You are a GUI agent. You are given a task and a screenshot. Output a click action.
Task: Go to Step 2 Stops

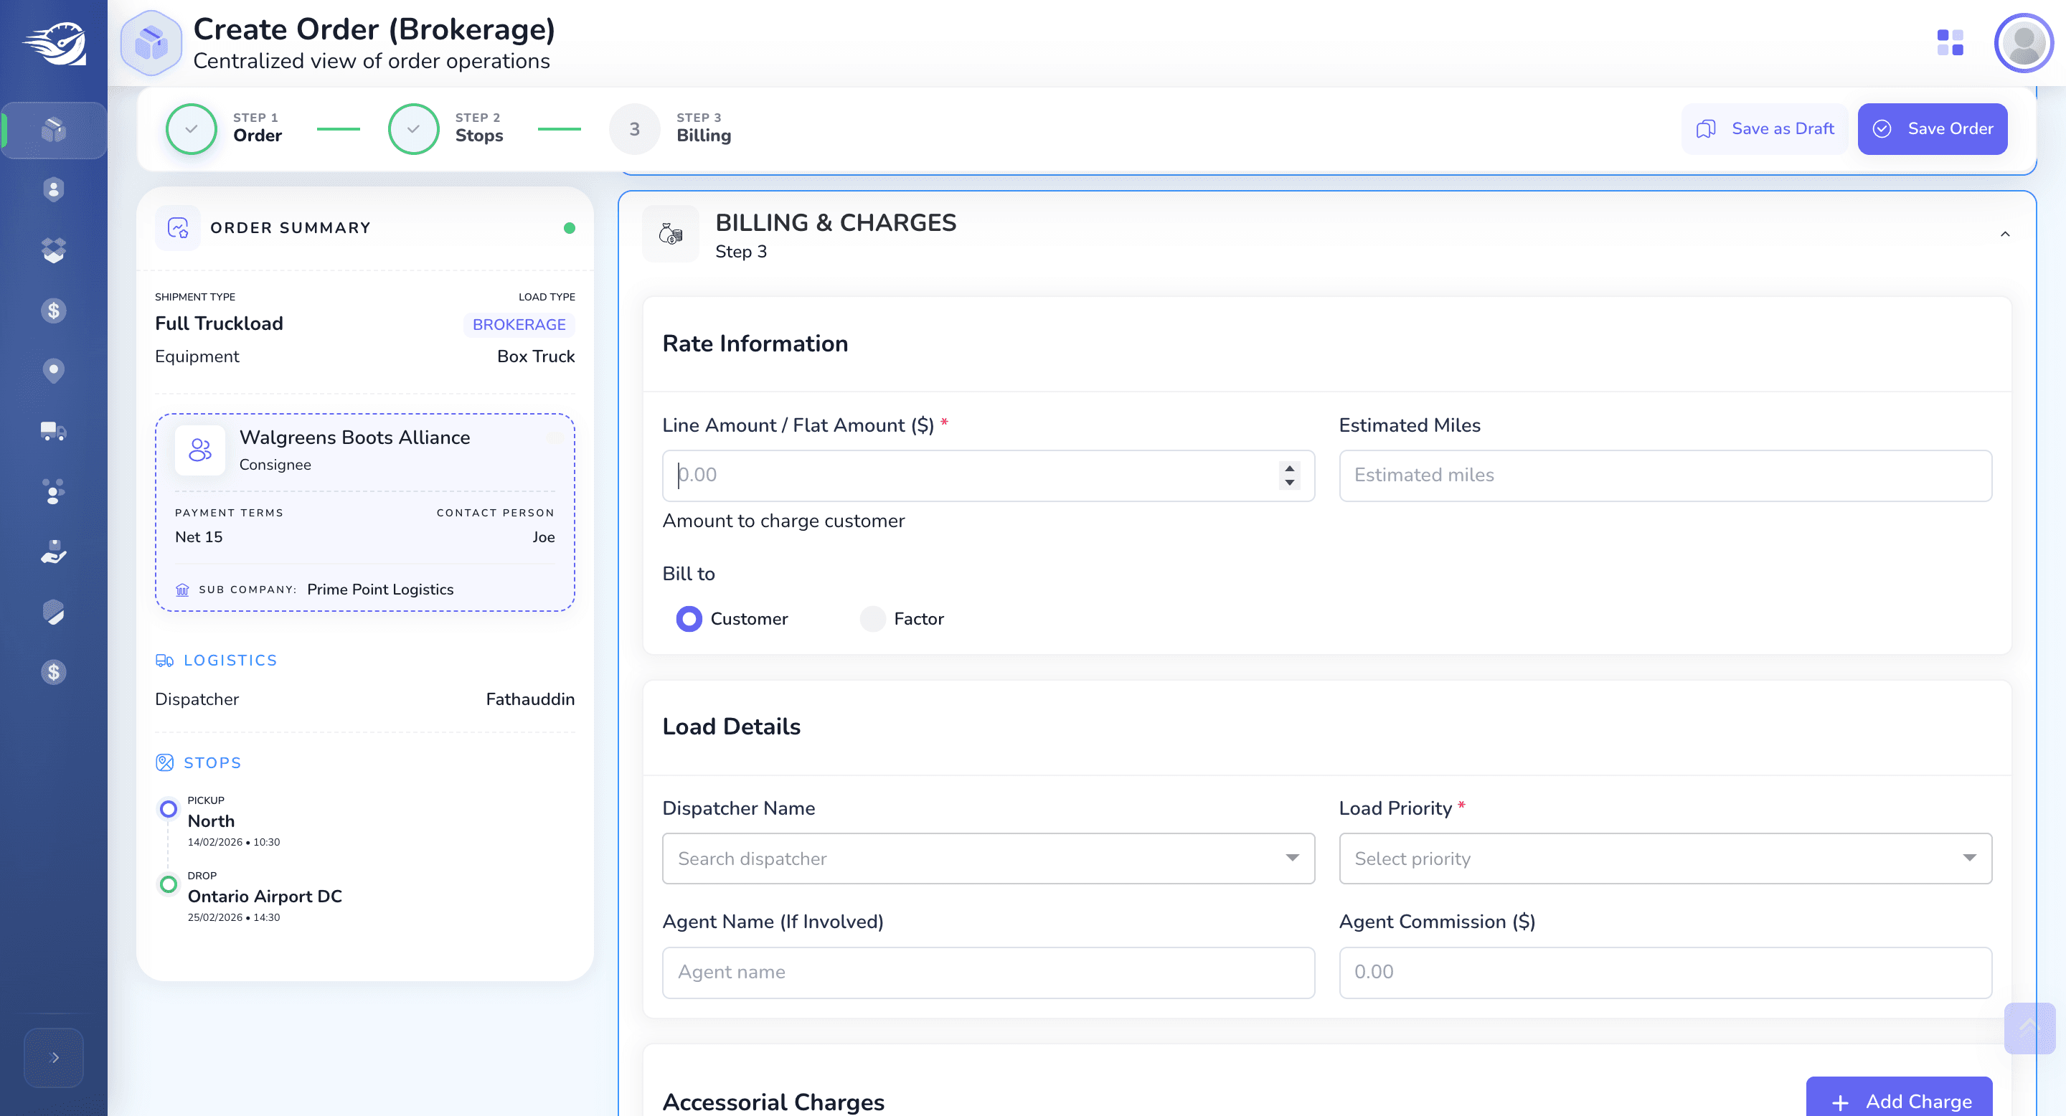pos(447,128)
